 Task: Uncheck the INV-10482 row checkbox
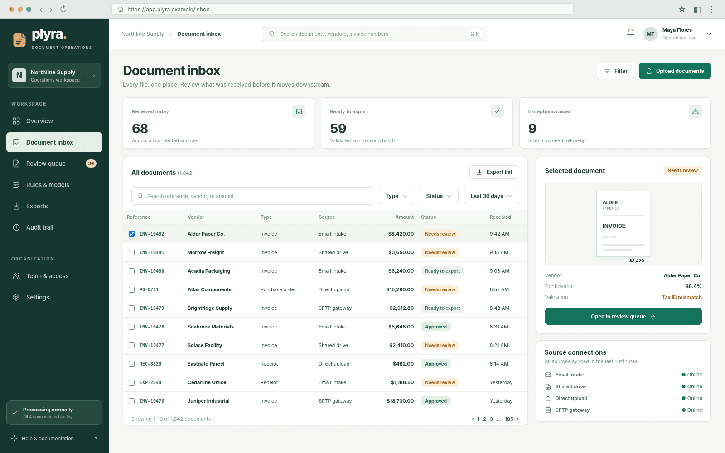click(x=131, y=234)
